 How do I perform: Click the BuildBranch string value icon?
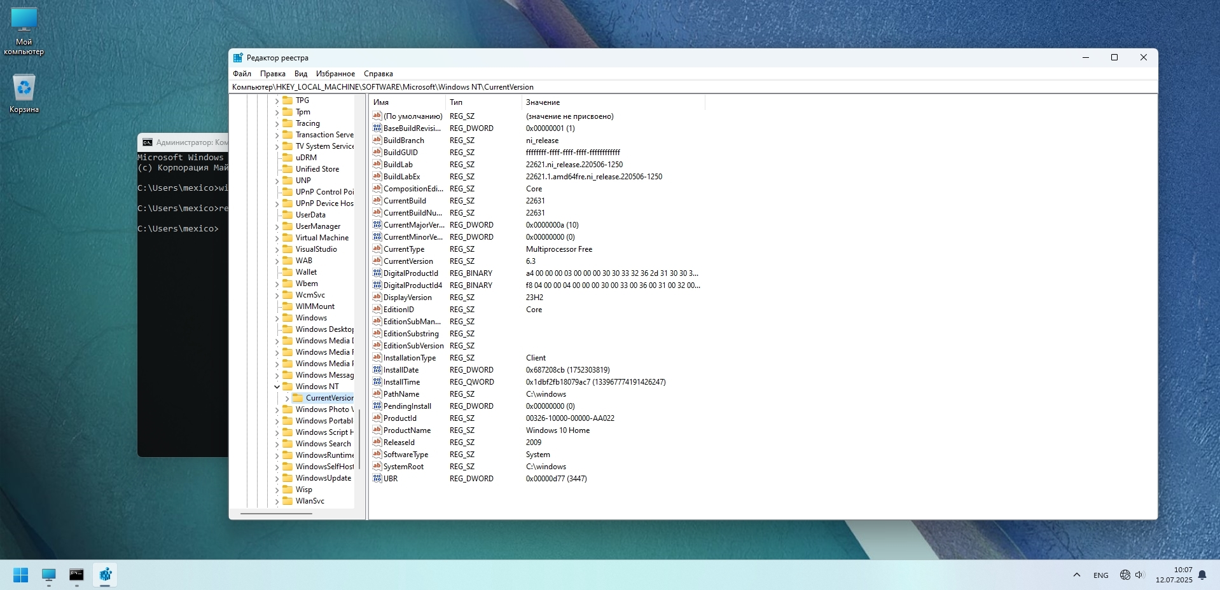pos(377,141)
